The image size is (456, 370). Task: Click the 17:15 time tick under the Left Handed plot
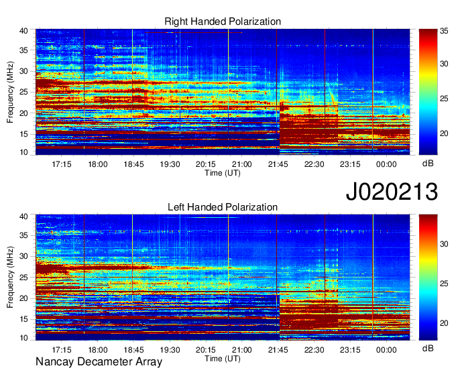click(x=62, y=350)
